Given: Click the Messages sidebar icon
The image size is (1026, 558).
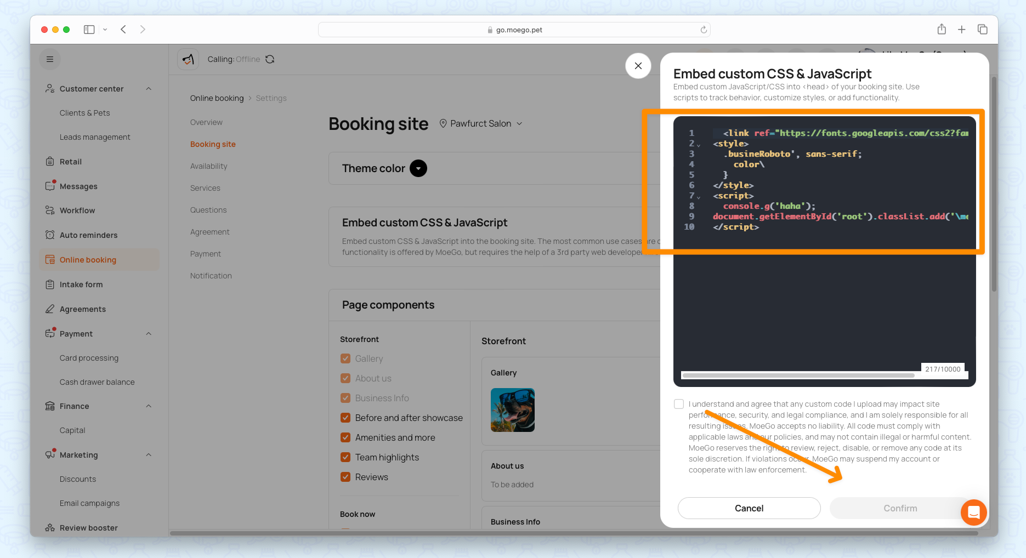Looking at the screenshot, I should coord(50,186).
